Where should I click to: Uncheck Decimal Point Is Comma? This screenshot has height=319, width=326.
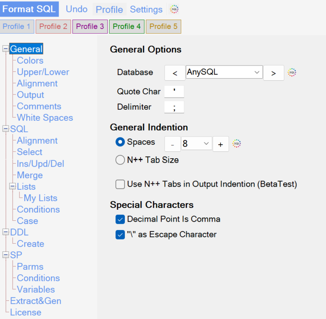[120, 219]
